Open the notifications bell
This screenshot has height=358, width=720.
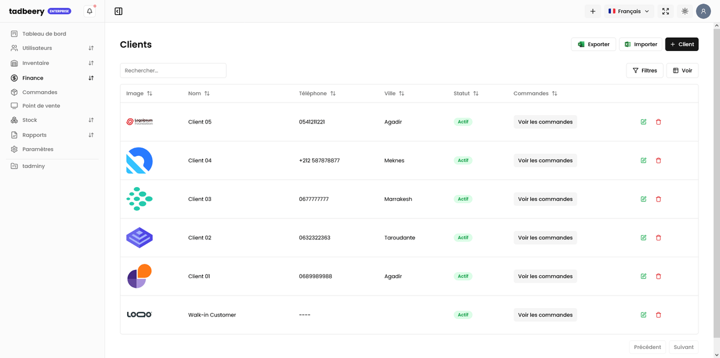tap(89, 11)
